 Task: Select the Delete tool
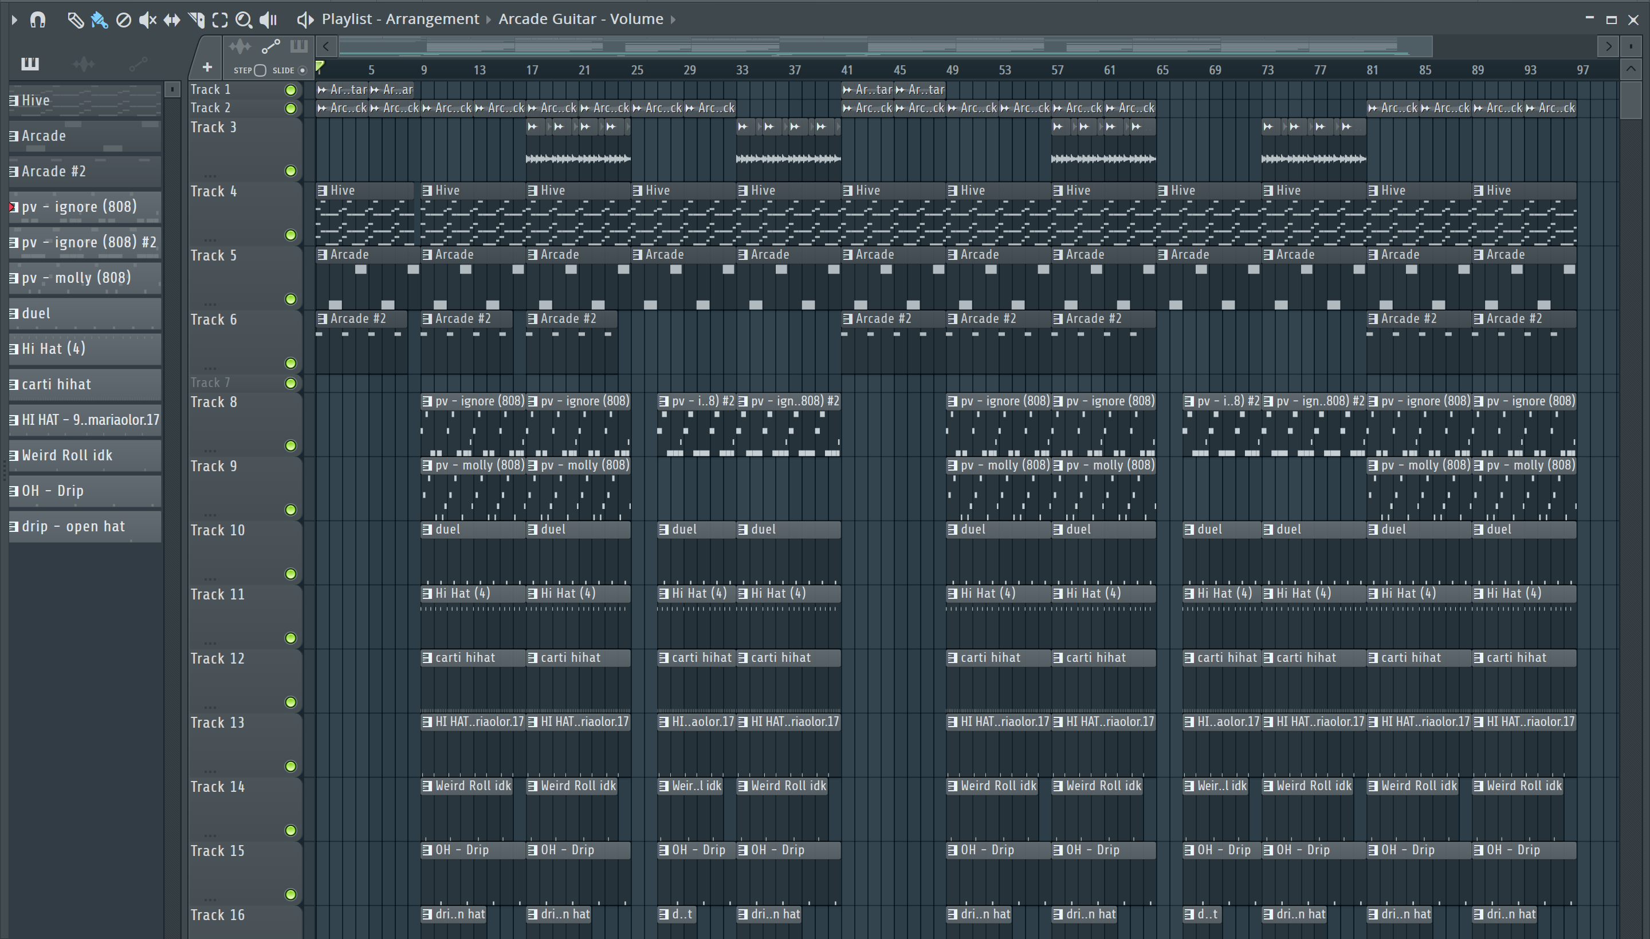[123, 20]
